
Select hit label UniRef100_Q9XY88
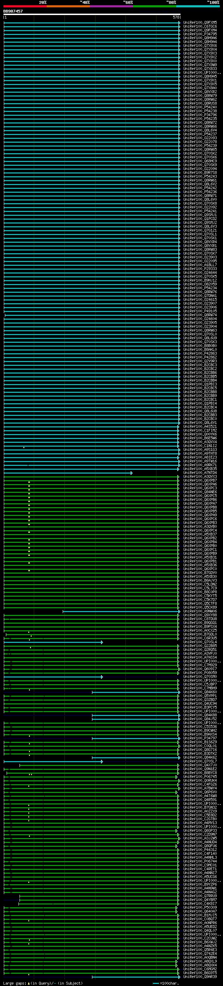[x=200, y=616]
